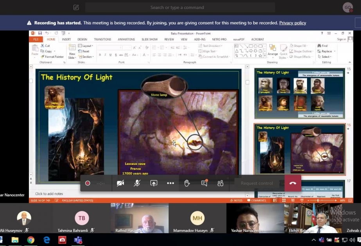Open Quick Styles gallery

284,52
